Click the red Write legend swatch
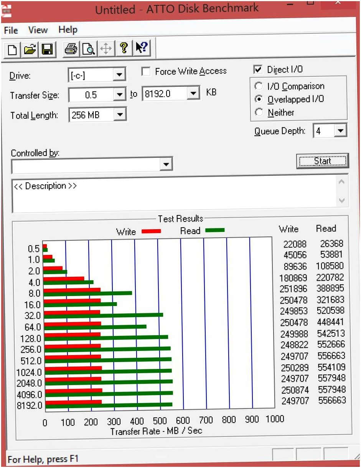Viewport: 361px width, 468px height. [151, 231]
